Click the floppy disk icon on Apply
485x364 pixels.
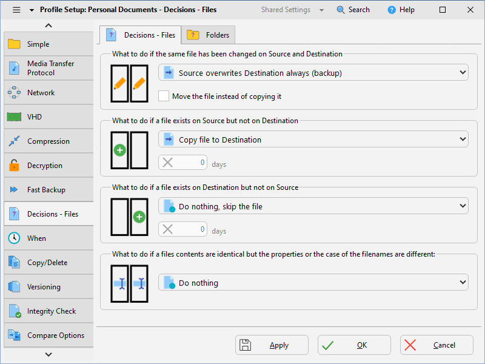(x=246, y=345)
